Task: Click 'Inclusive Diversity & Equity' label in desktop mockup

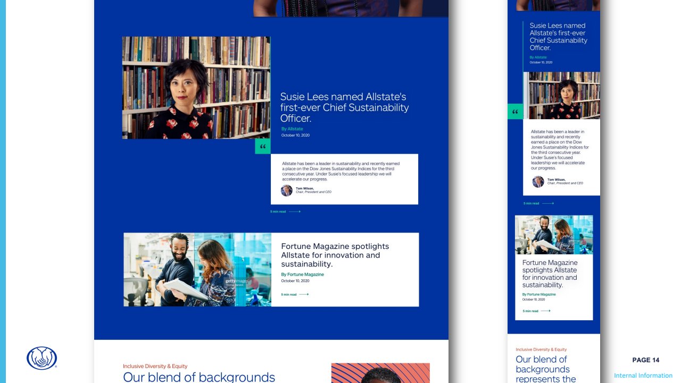Action: click(x=155, y=366)
